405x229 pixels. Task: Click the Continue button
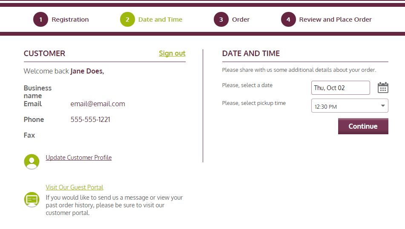click(x=363, y=126)
